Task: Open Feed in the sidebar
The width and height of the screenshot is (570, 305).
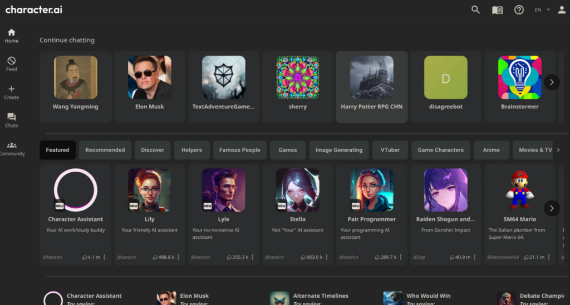Action: click(12, 64)
